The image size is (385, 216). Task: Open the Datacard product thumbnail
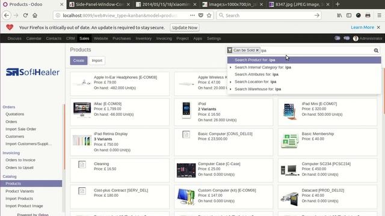coord(290,199)
